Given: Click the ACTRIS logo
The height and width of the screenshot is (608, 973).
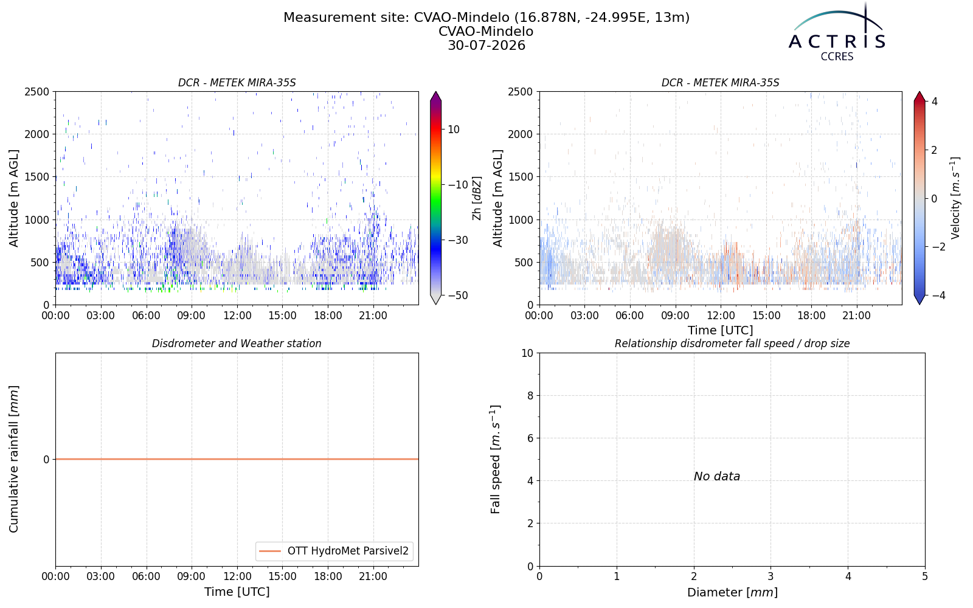Looking at the screenshot, I should click(837, 32).
